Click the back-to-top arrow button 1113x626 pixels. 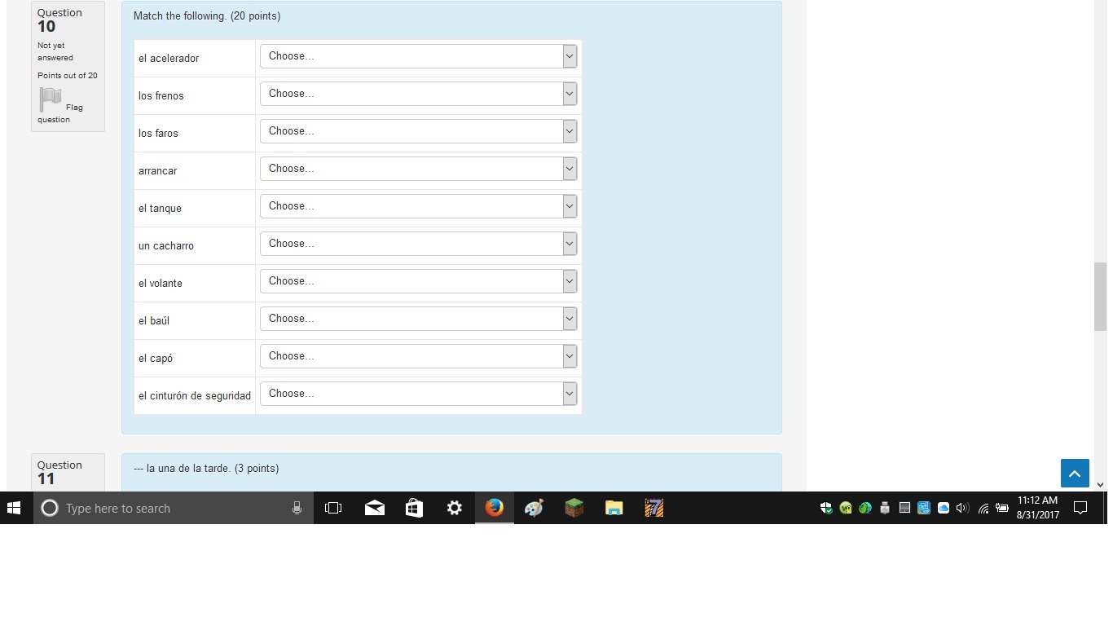click(x=1075, y=474)
